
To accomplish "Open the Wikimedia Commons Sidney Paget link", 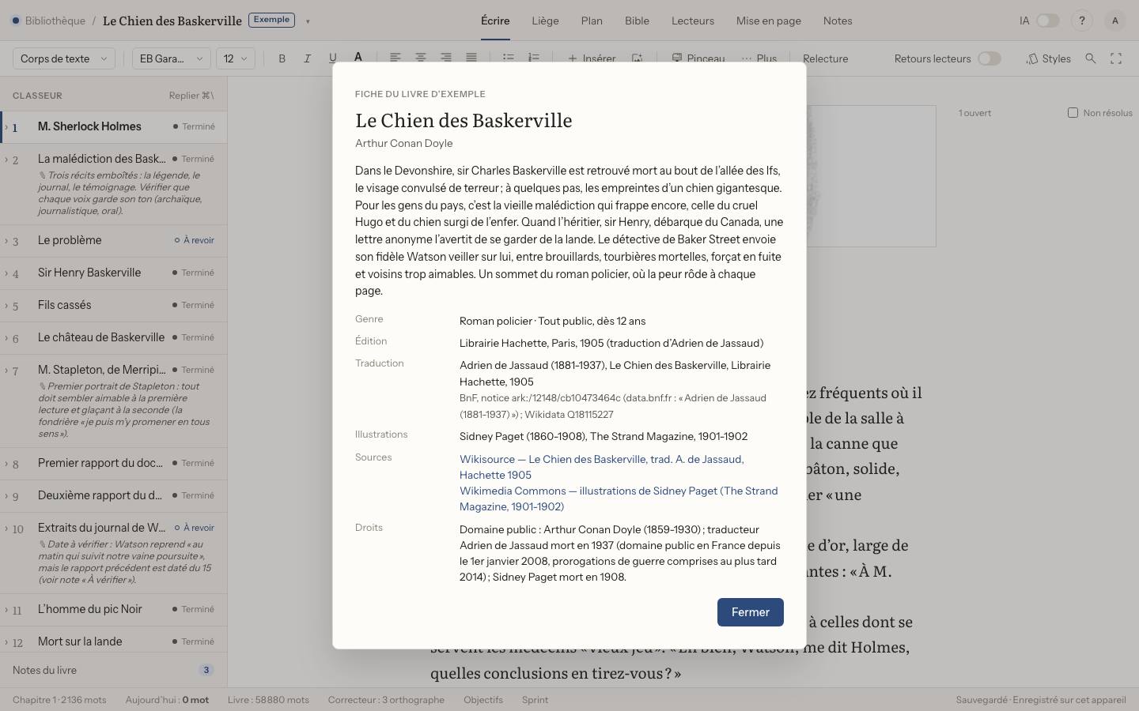I will (619, 498).
